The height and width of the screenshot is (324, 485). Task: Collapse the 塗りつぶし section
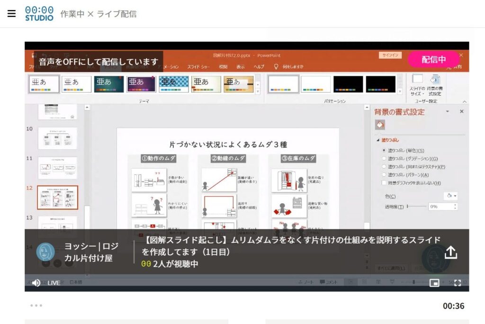pos(377,140)
